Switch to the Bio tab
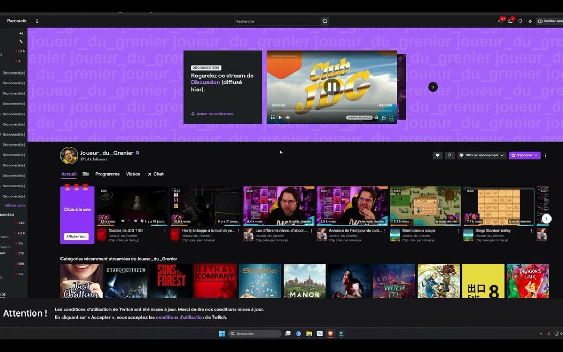 click(86, 174)
